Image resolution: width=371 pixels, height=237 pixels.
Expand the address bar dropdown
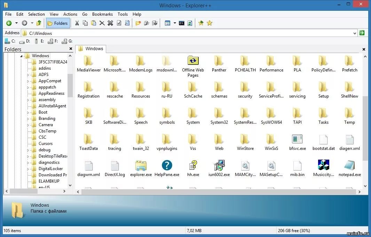pos(355,33)
